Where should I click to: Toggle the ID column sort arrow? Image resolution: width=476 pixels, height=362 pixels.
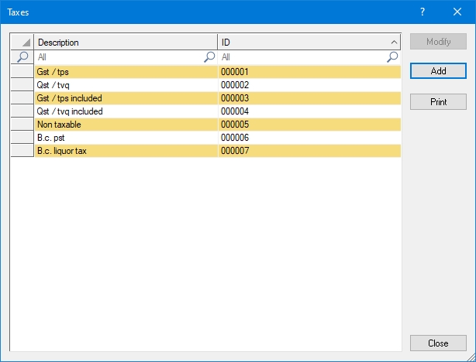coord(393,43)
